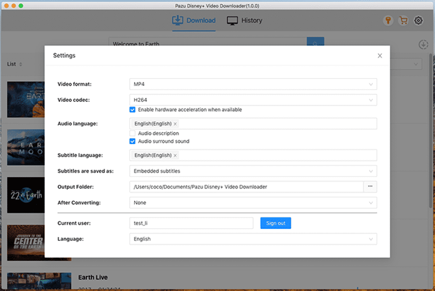This screenshot has width=435, height=291.
Task: Select the Download tab download-arrow icon
Action: [178, 20]
